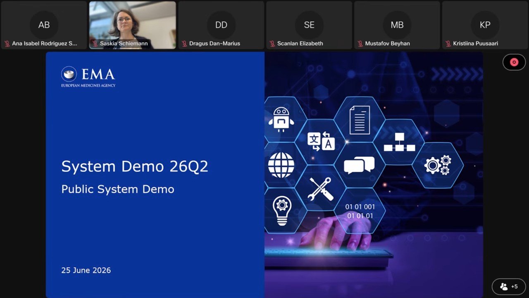This screenshot has height=298, width=529.
Task: Open the +5 more participants button
Action: [x=509, y=286]
